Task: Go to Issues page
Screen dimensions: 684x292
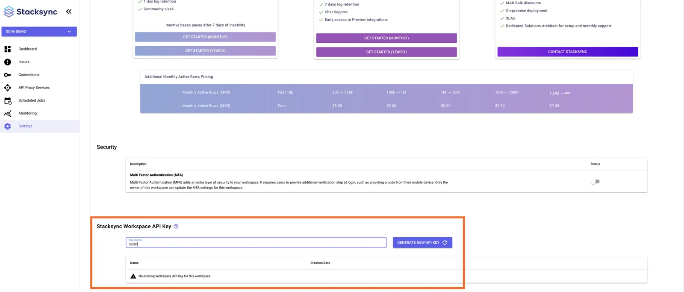Action: pos(24,62)
